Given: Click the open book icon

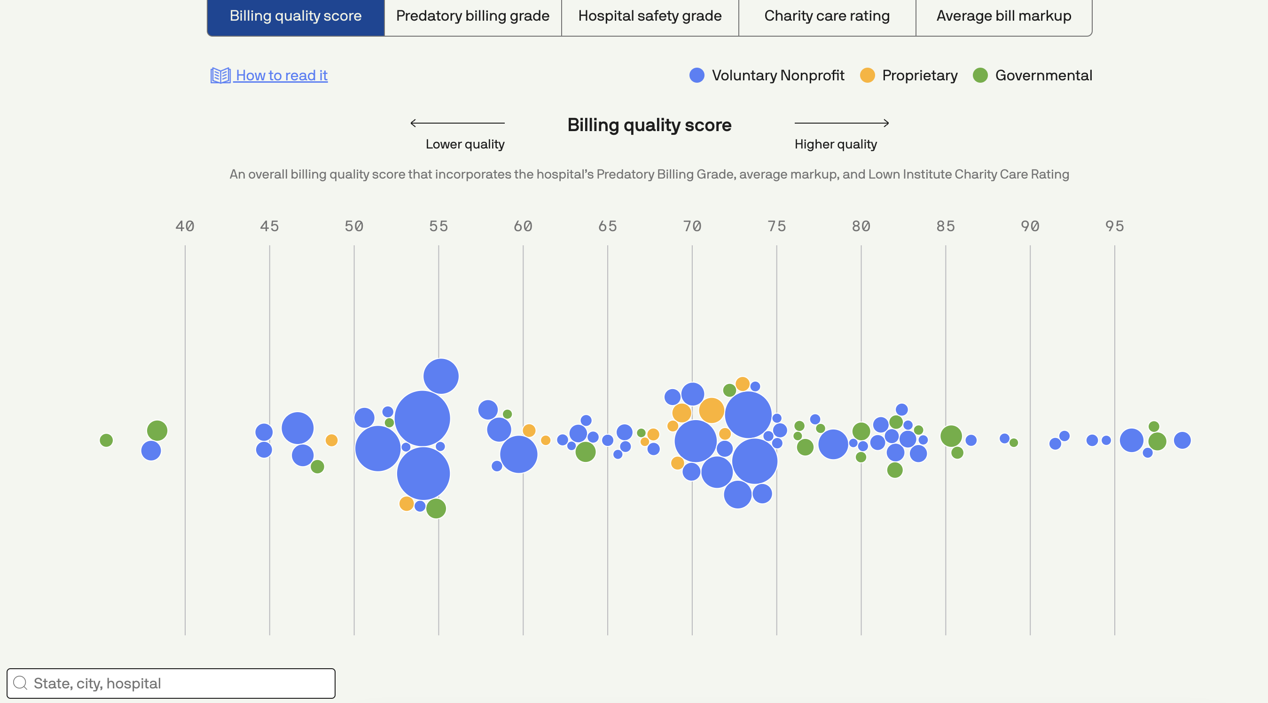Looking at the screenshot, I should tap(220, 75).
